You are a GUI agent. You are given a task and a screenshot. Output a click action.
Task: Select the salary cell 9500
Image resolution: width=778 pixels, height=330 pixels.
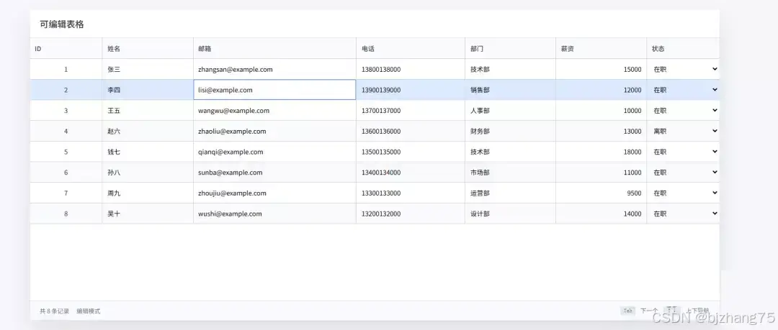pyautogui.click(x=601, y=193)
